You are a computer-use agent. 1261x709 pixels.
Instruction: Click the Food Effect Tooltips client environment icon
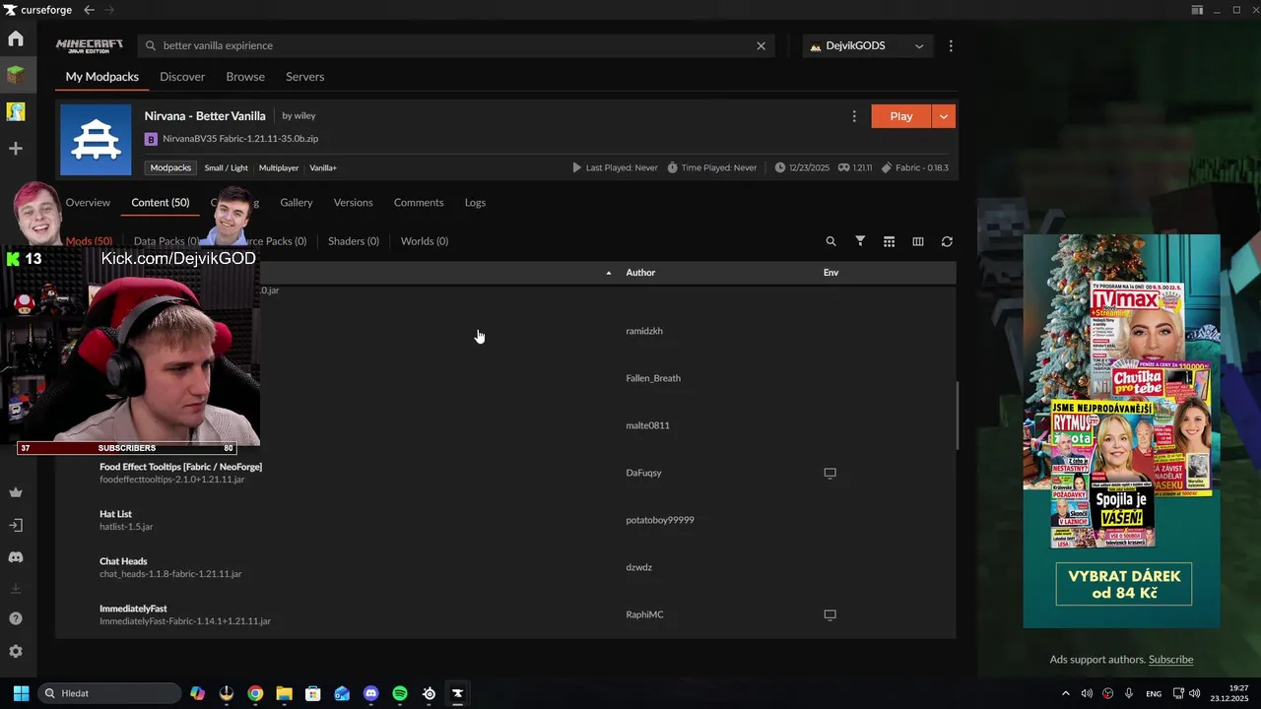point(830,473)
